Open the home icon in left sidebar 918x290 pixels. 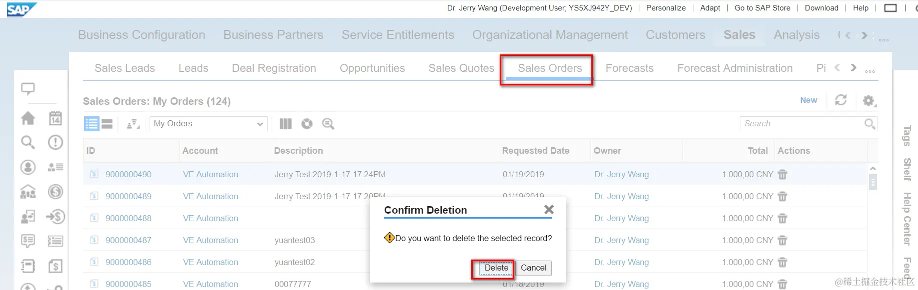[28, 118]
